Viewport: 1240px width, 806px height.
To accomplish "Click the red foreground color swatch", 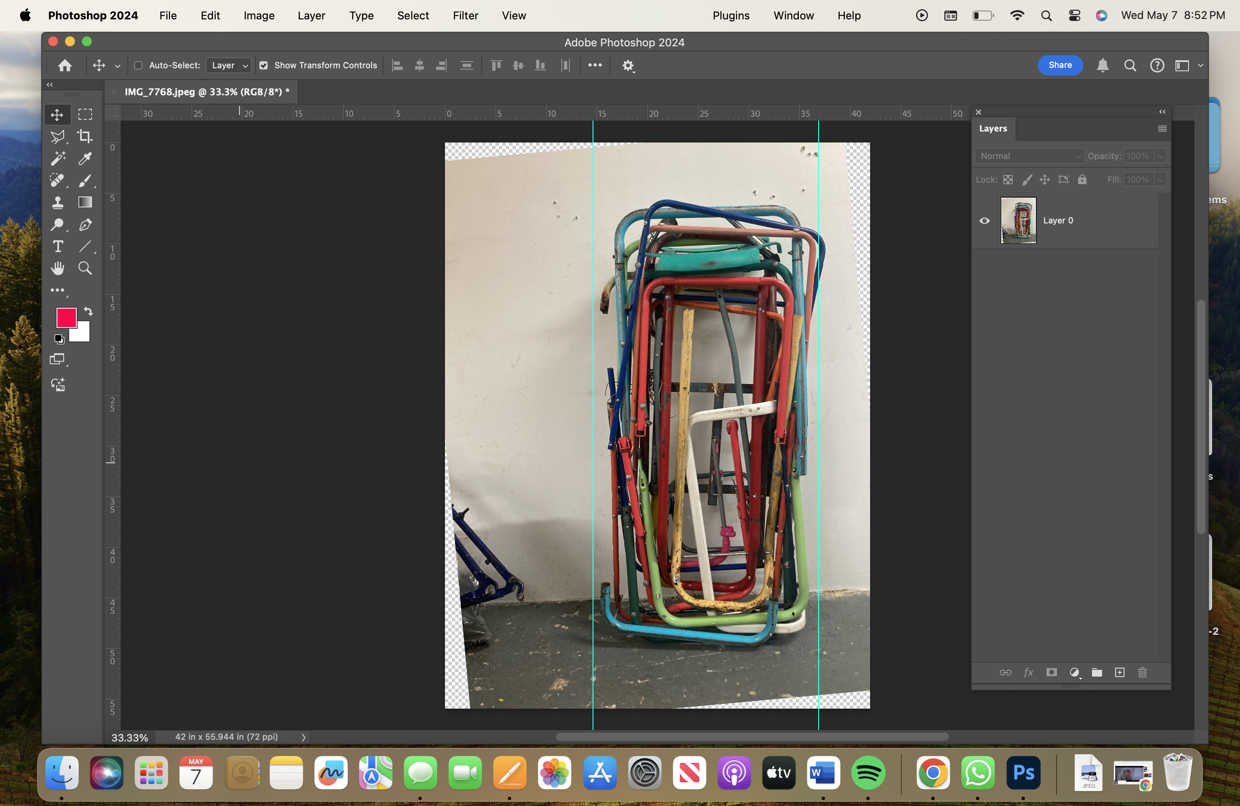I will [66, 317].
